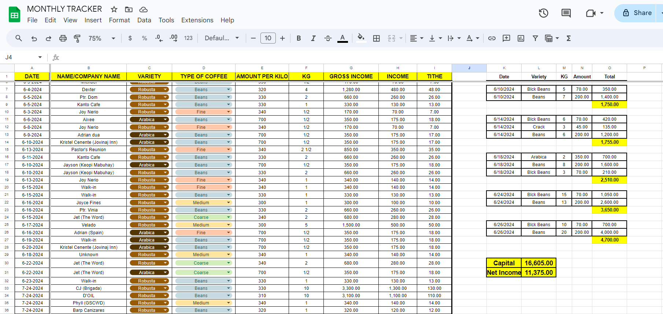The width and height of the screenshot is (663, 314).
Task: Open the Help menu
Action: click(x=227, y=20)
